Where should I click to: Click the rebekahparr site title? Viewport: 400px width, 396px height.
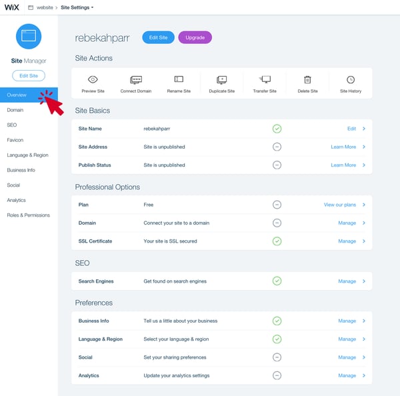pyautogui.click(x=102, y=38)
